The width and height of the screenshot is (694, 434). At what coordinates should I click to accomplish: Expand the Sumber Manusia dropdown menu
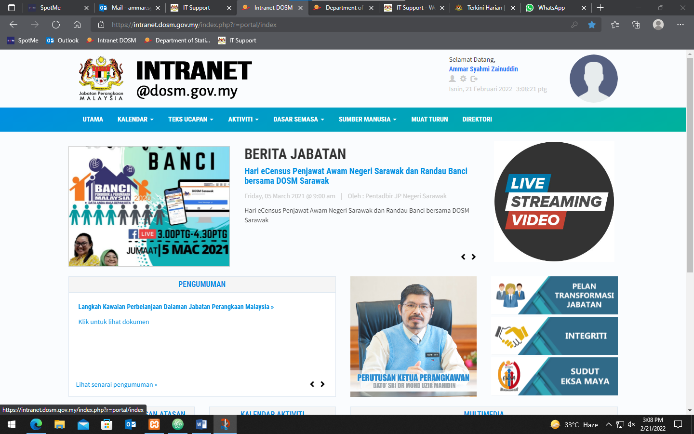367,120
